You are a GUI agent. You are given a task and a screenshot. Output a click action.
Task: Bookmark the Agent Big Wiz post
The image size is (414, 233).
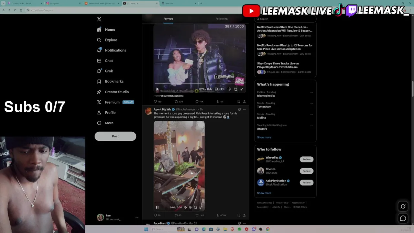(239, 215)
